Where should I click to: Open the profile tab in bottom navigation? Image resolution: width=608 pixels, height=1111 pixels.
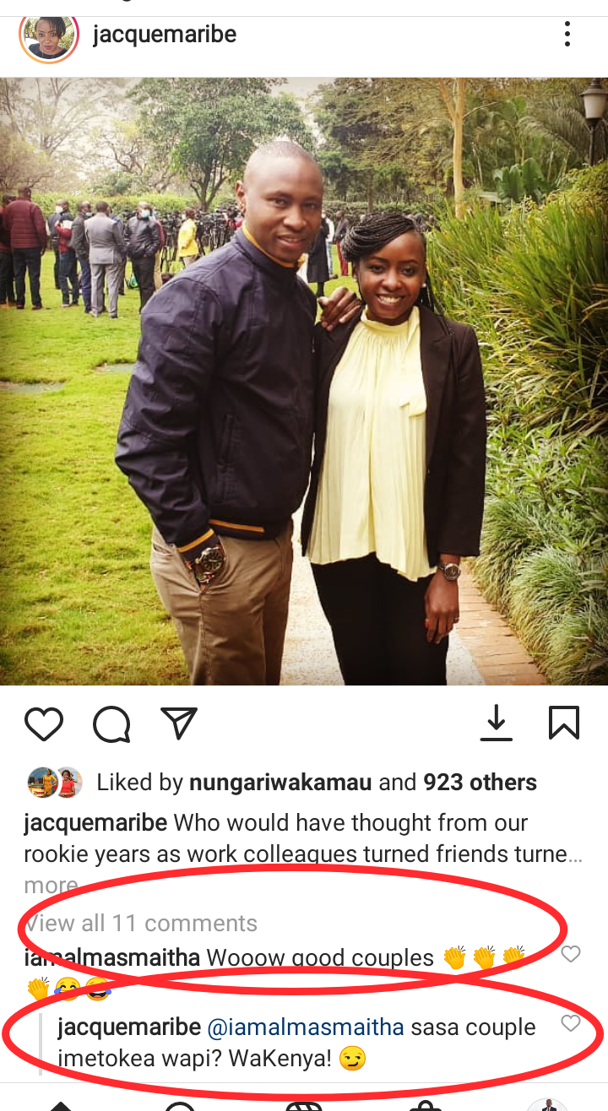(546, 1104)
